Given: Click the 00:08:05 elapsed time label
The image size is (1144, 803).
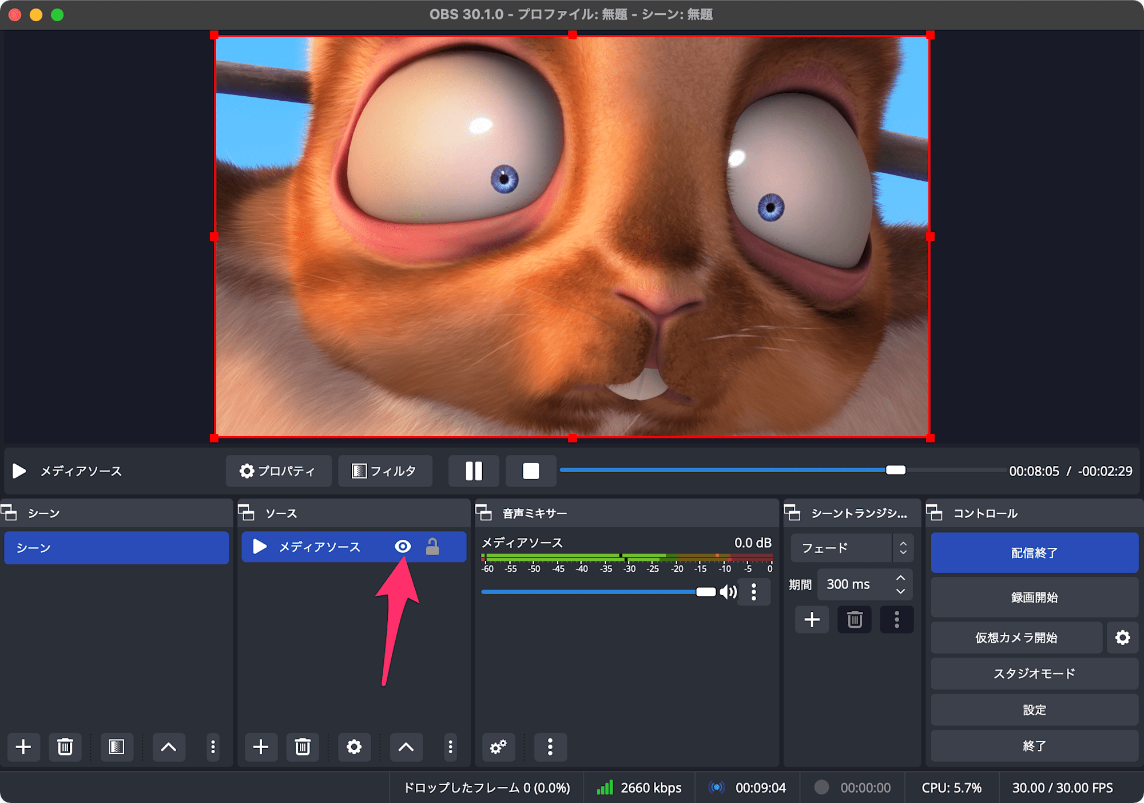Looking at the screenshot, I should [x=1034, y=471].
